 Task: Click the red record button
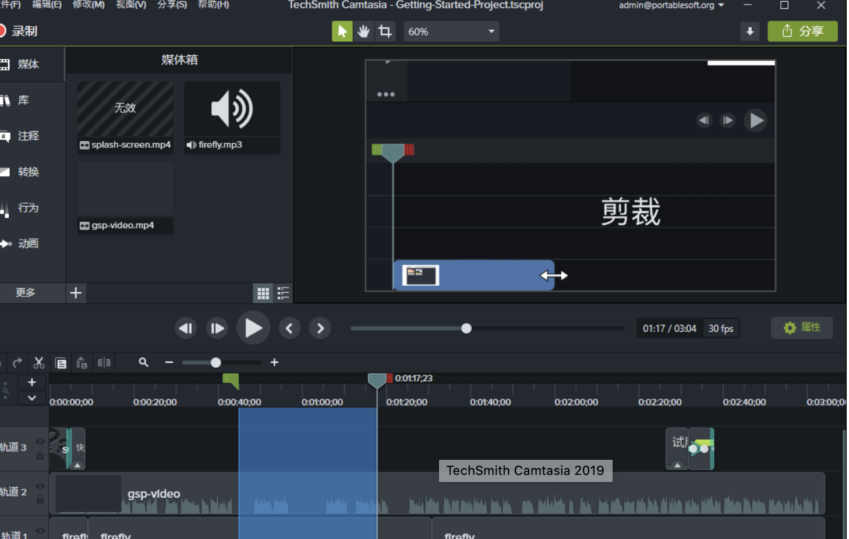2,31
